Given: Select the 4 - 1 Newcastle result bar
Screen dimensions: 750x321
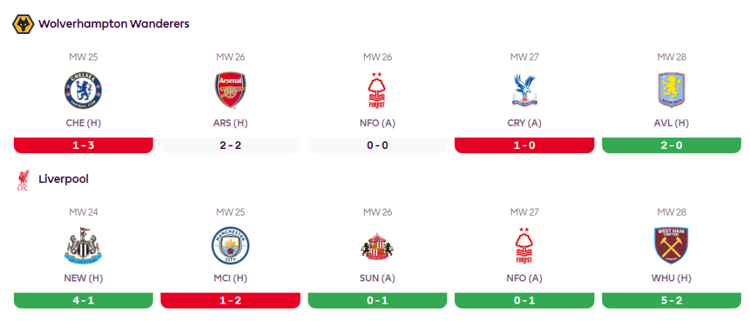Looking at the screenshot, I should 83,301.
